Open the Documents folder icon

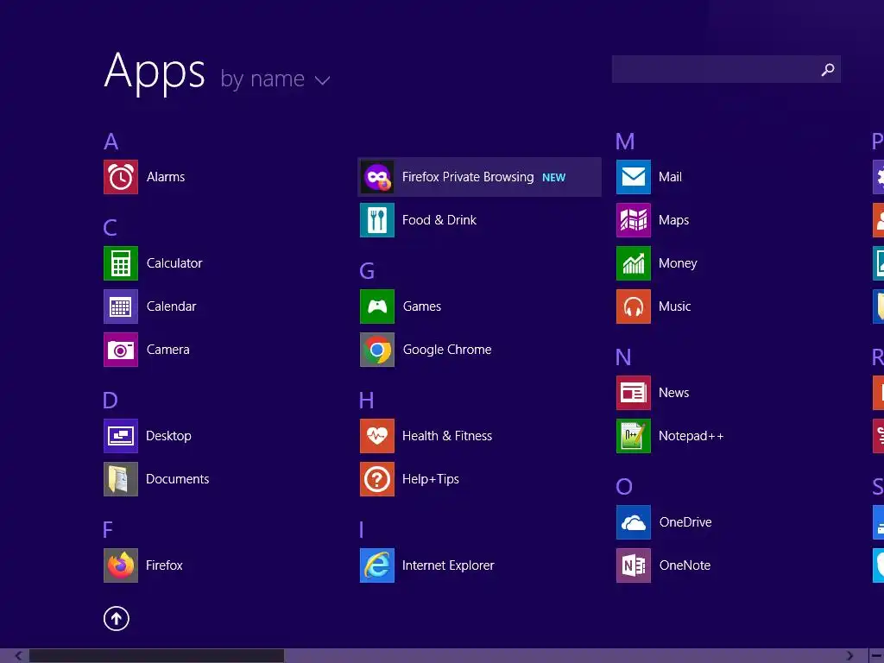tap(121, 479)
